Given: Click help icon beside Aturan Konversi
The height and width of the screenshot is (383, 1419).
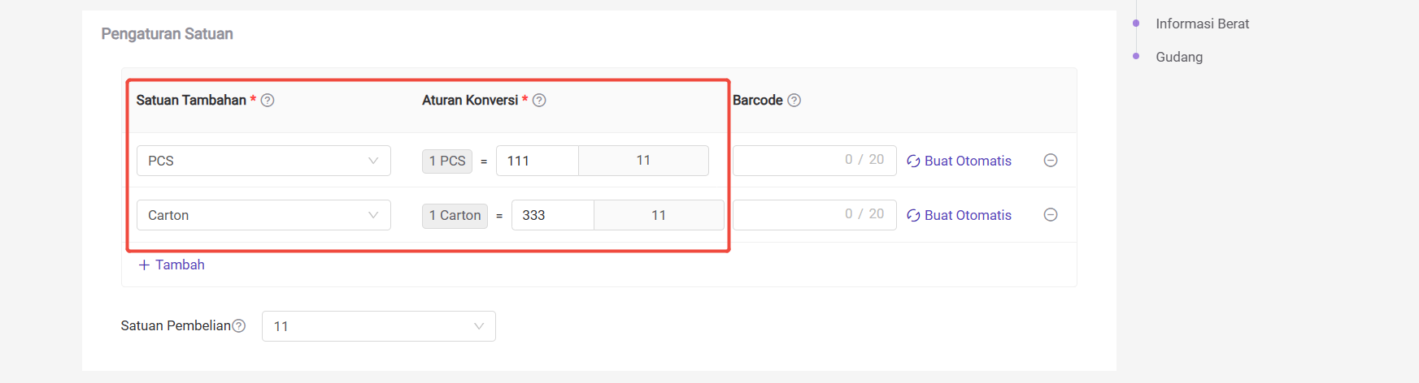Looking at the screenshot, I should click(539, 101).
